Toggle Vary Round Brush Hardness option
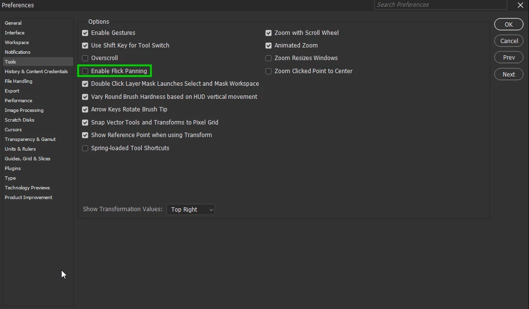Screen dimensions: 529x309 click(85, 97)
